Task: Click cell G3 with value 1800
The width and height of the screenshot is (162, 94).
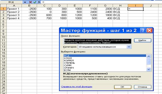Action: point(105,15)
